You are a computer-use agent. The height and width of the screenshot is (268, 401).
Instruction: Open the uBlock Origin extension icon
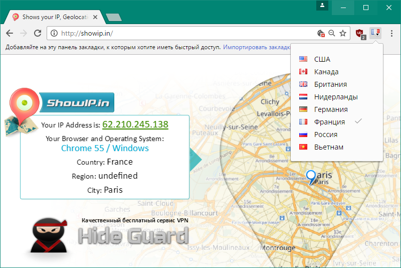click(360, 34)
